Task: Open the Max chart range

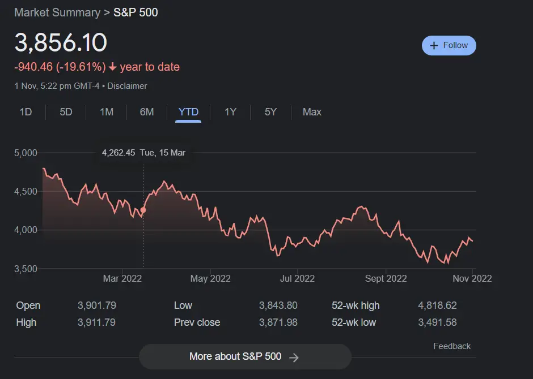Action: pyautogui.click(x=312, y=112)
